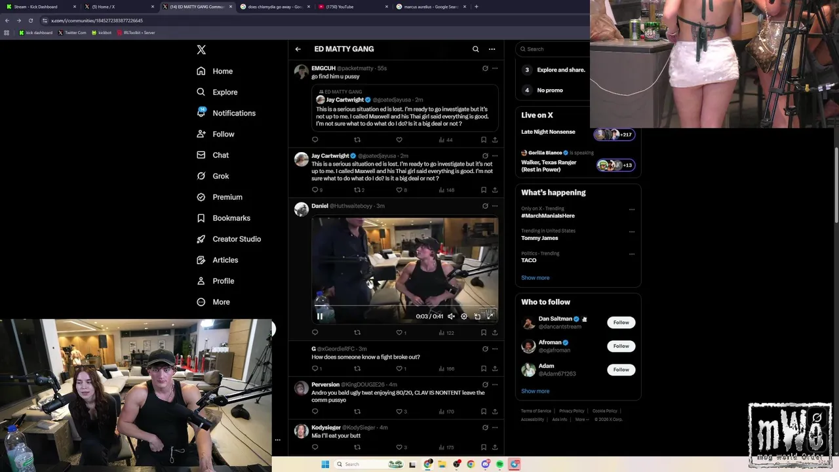
Task: Bookmark Daniel's video post
Action: (484, 332)
